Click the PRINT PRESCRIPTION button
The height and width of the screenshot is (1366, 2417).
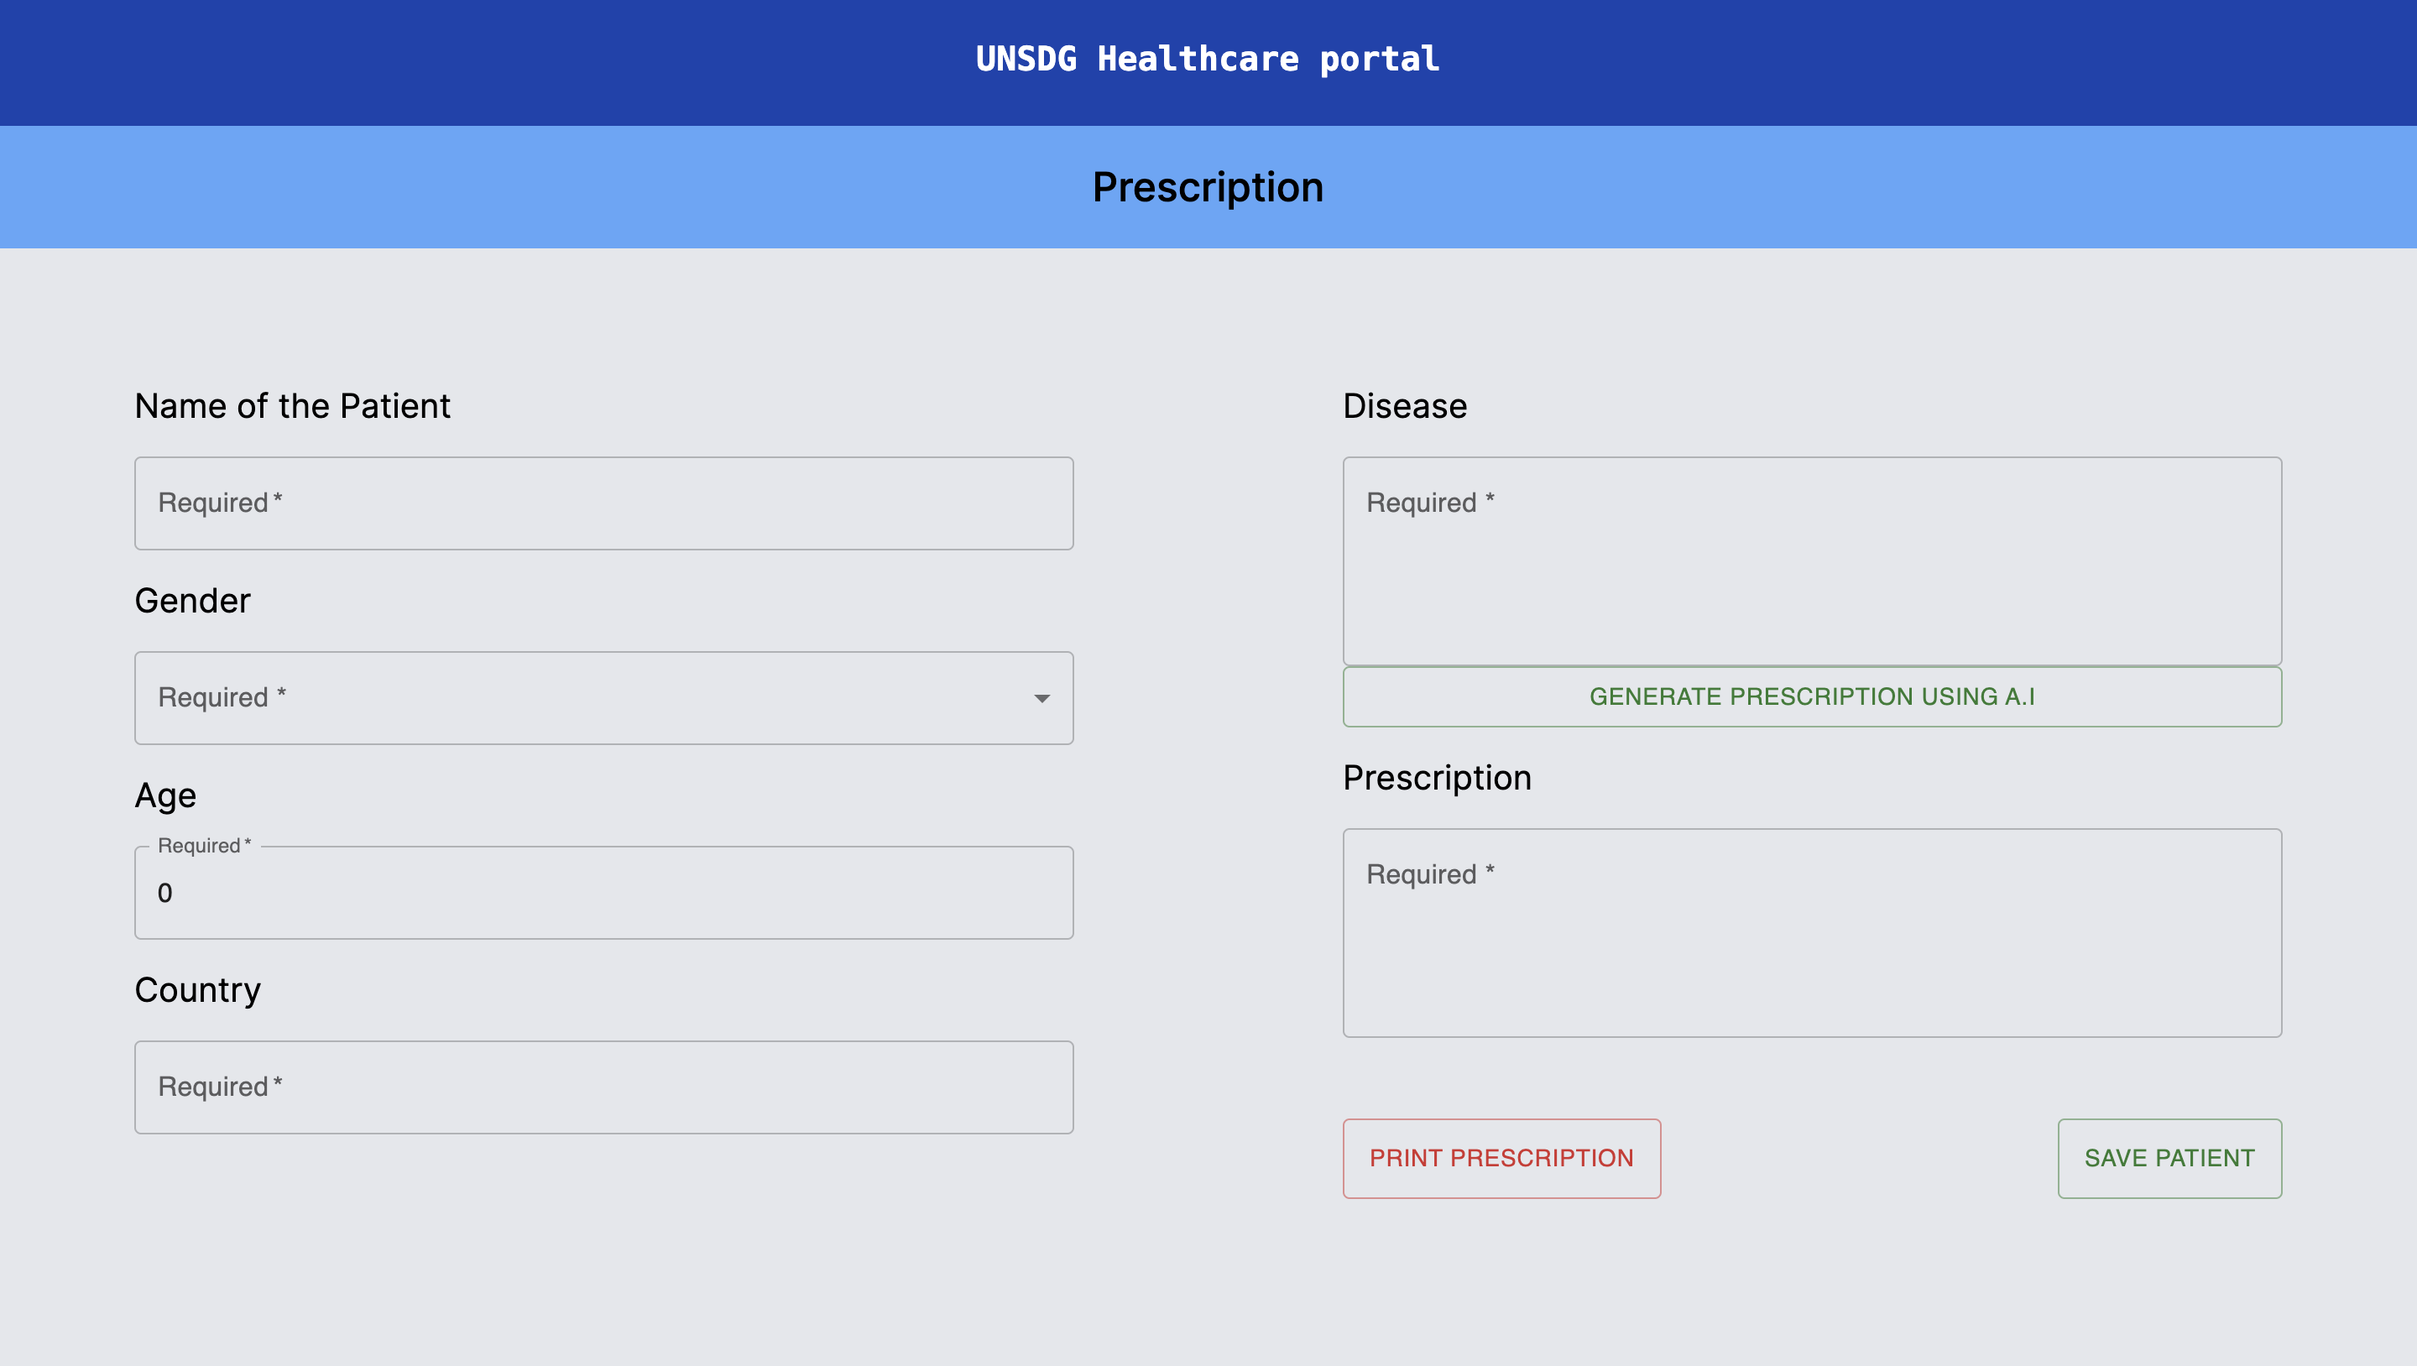[x=1501, y=1158]
